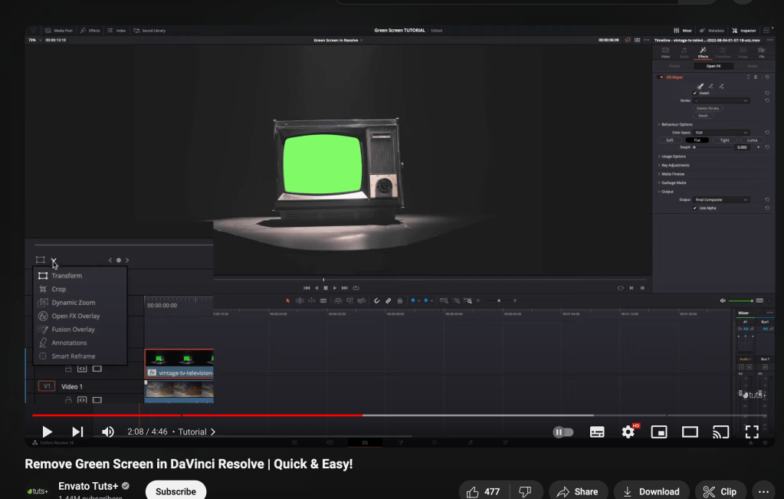
Task: Enter YouTube full screen
Action: pyautogui.click(x=752, y=432)
